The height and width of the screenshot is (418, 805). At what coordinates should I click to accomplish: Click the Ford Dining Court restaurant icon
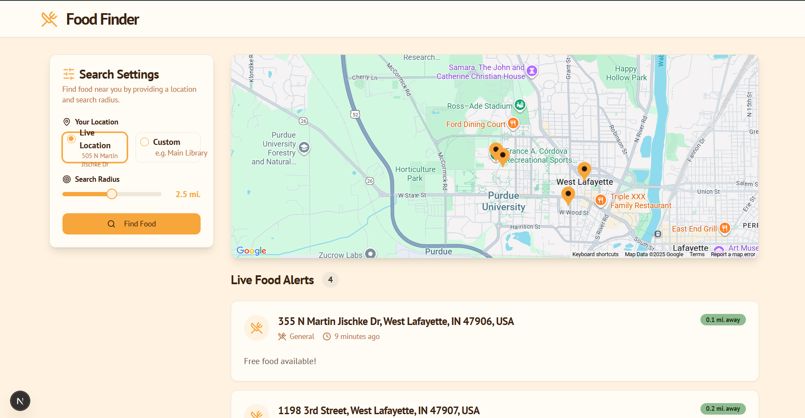(x=513, y=123)
